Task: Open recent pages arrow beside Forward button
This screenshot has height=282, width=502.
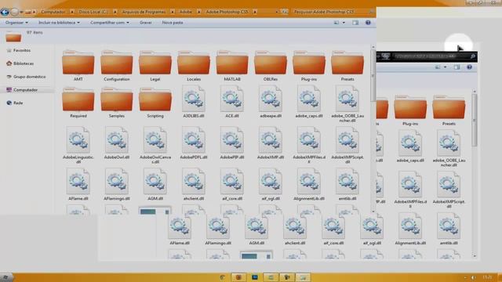Action: 21,13
